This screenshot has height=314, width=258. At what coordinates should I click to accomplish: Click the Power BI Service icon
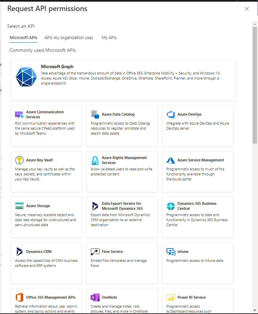click(171, 297)
